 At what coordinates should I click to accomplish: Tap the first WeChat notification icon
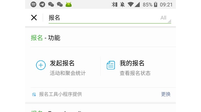pyautogui.click(x=51, y=4)
